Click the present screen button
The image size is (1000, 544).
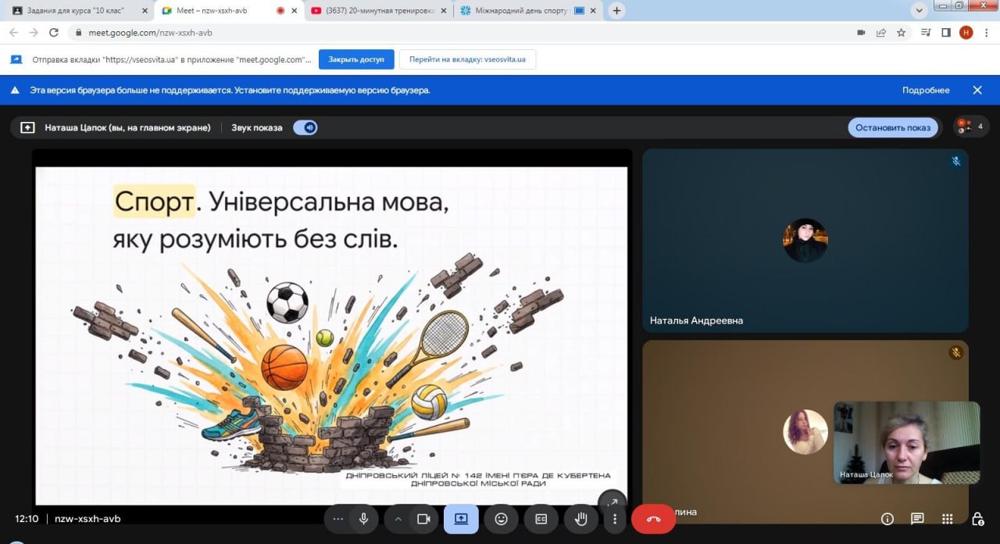click(x=461, y=519)
